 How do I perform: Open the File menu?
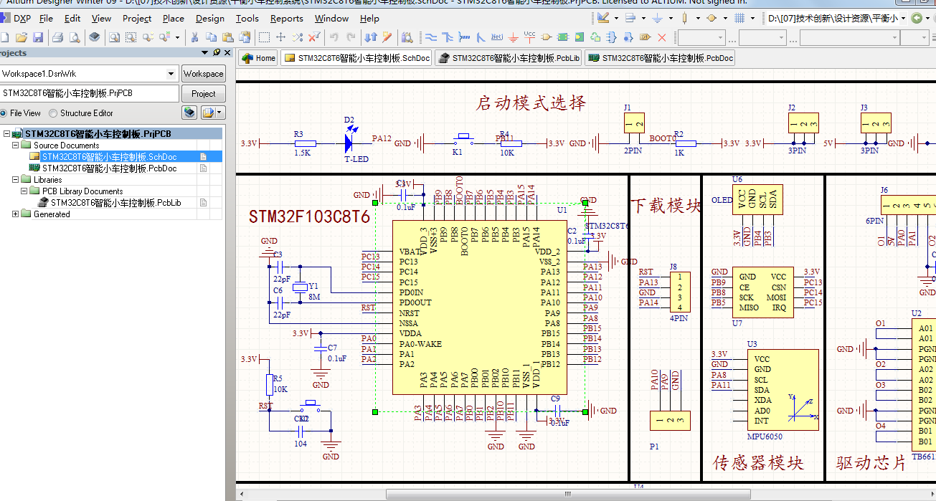[x=46, y=19]
